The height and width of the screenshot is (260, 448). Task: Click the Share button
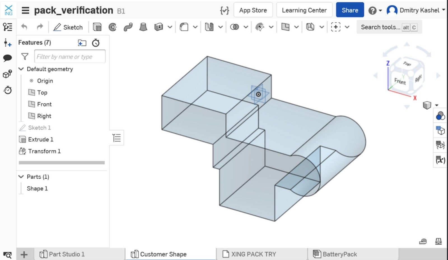[x=350, y=10]
